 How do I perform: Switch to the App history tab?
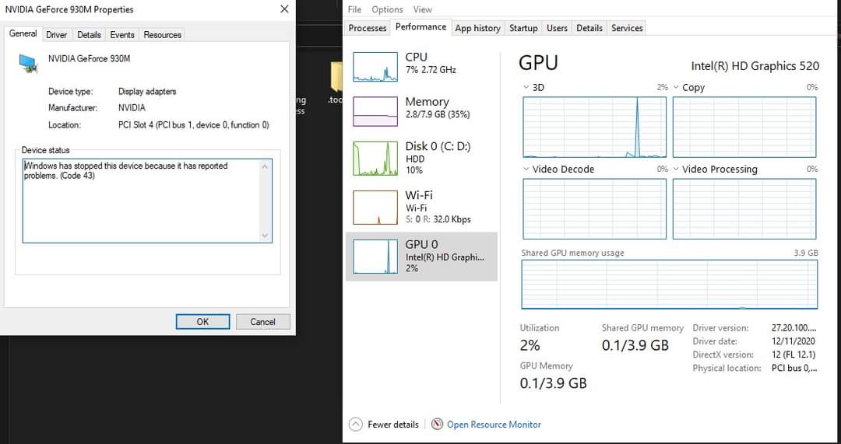477,28
